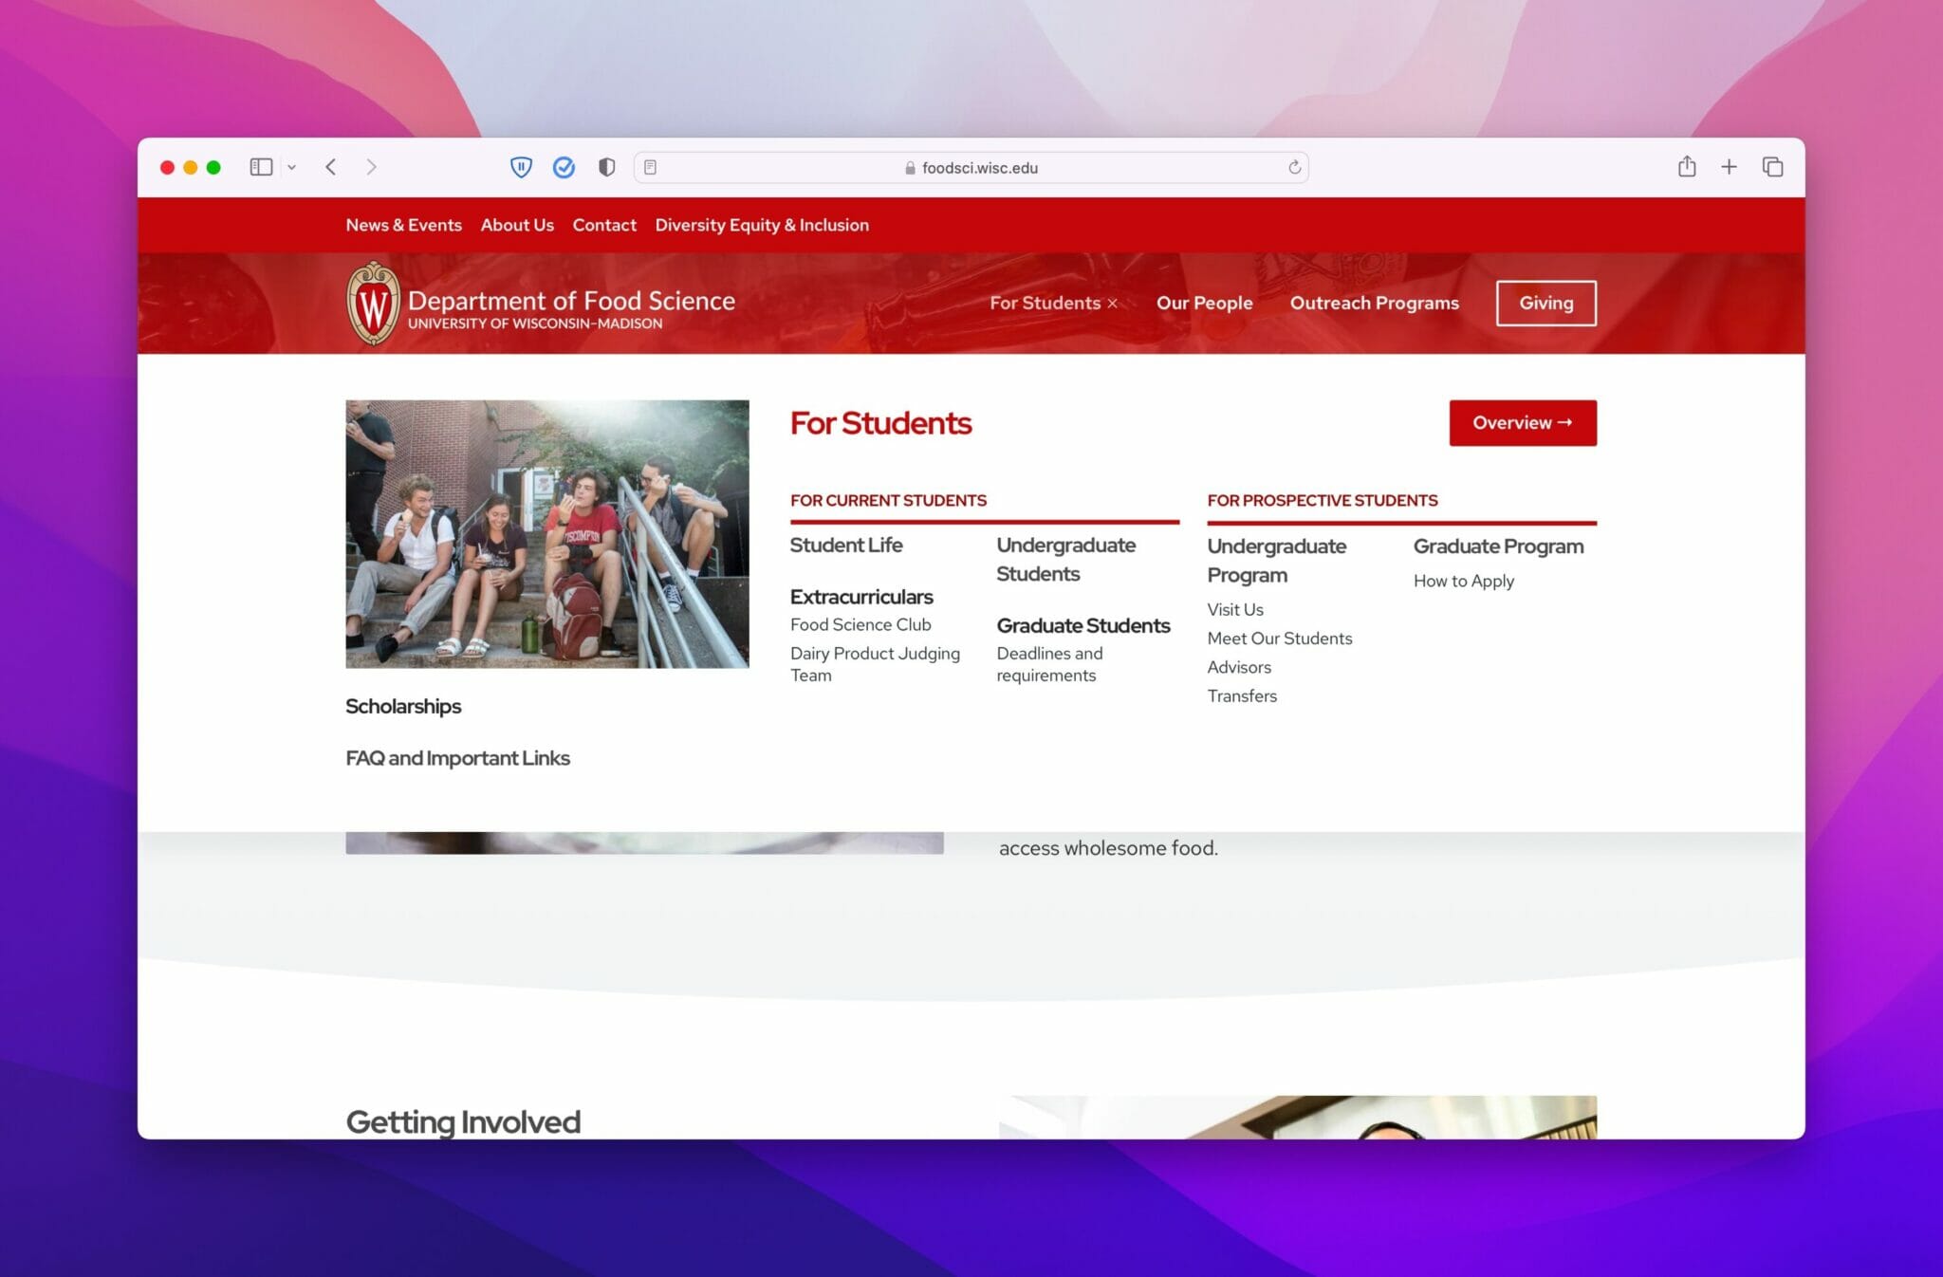Screen dimensions: 1943x1277
Task: Click the green fullscreen window button
Action: (213, 167)
